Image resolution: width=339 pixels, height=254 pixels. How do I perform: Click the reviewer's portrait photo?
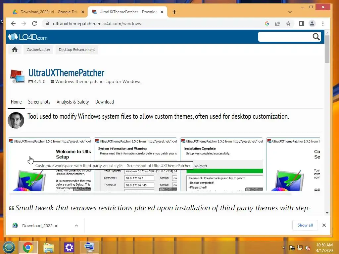(x=16, y=120)
